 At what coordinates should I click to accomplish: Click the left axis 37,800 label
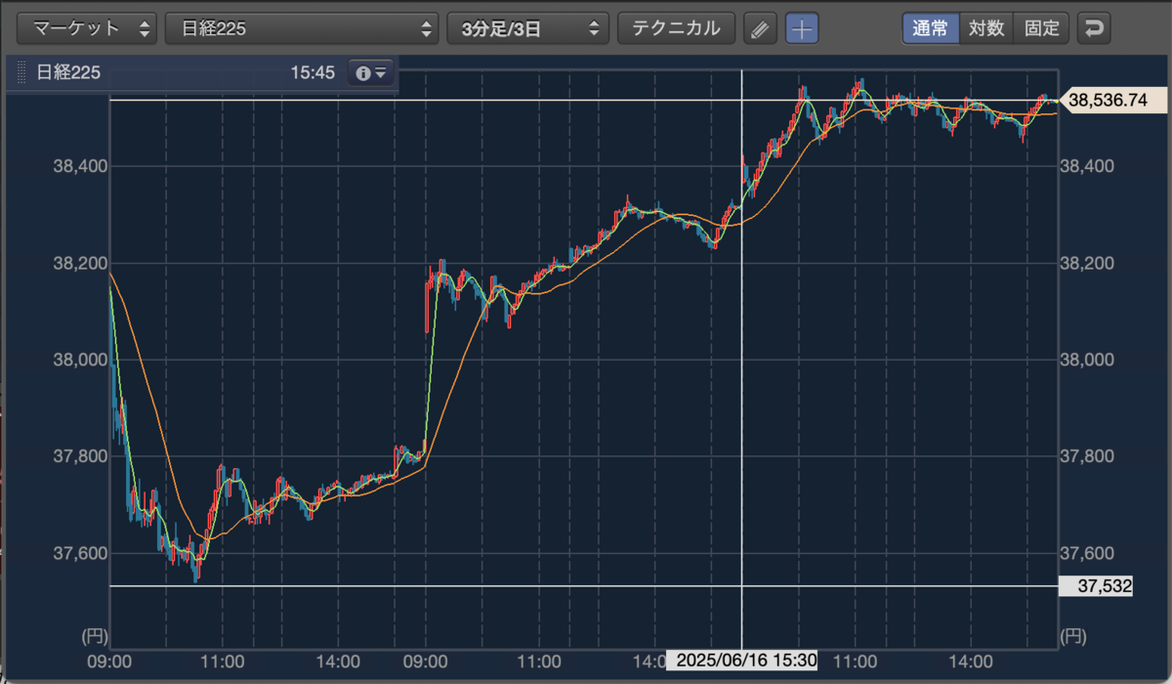(78, 456)
